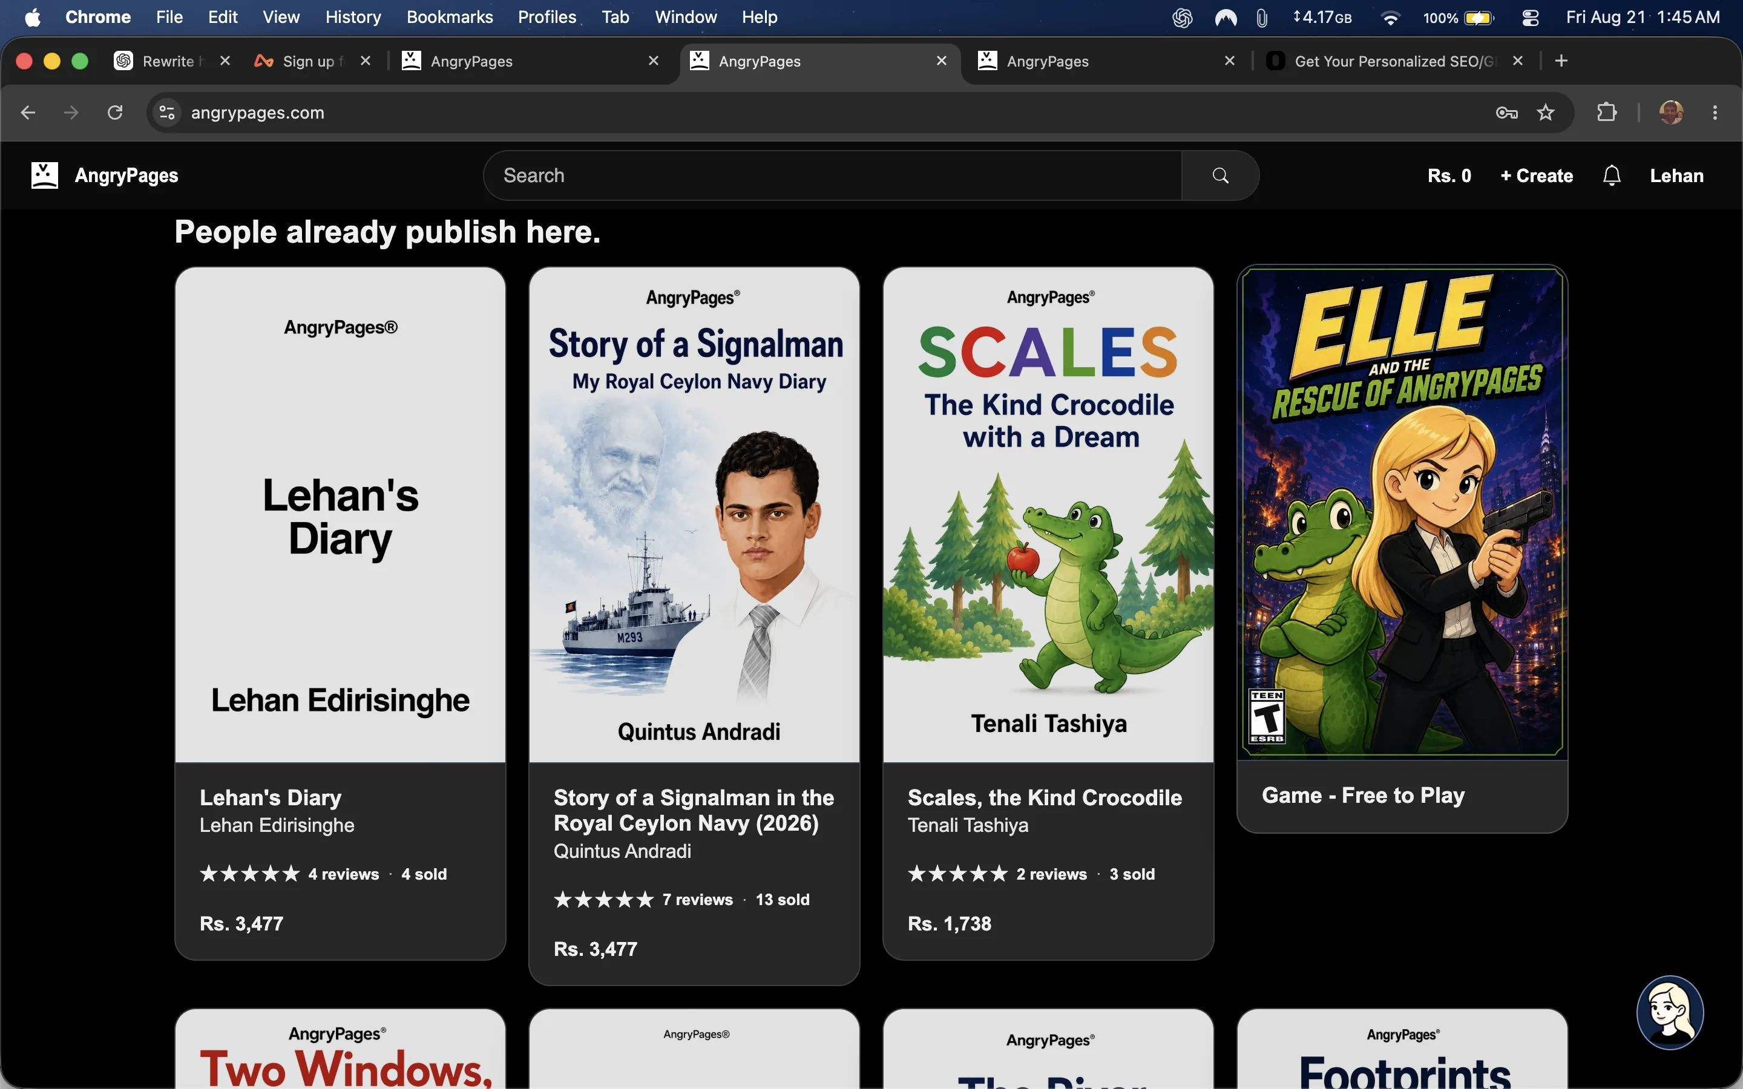Click author name Tenali Tashiya below title
The width and height of the screenshot is (1743, 1089).
[x=968, y=825]
